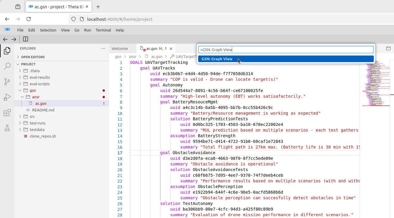This screenshot has height=218, width=394.
Task: Expand the testdata folder
Action: pos(20,129)
